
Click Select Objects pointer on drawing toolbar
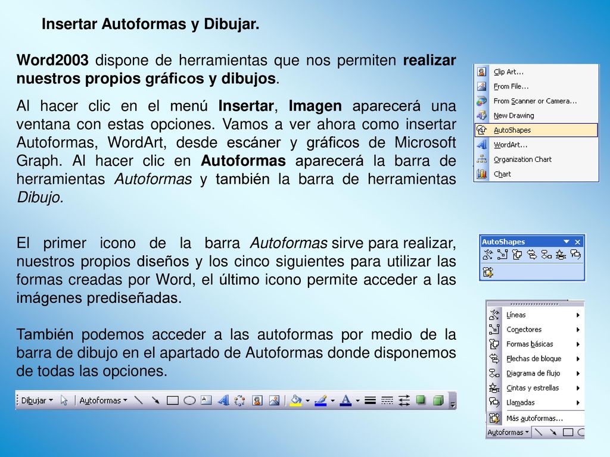pyautogui.click(x=64, y=400)
